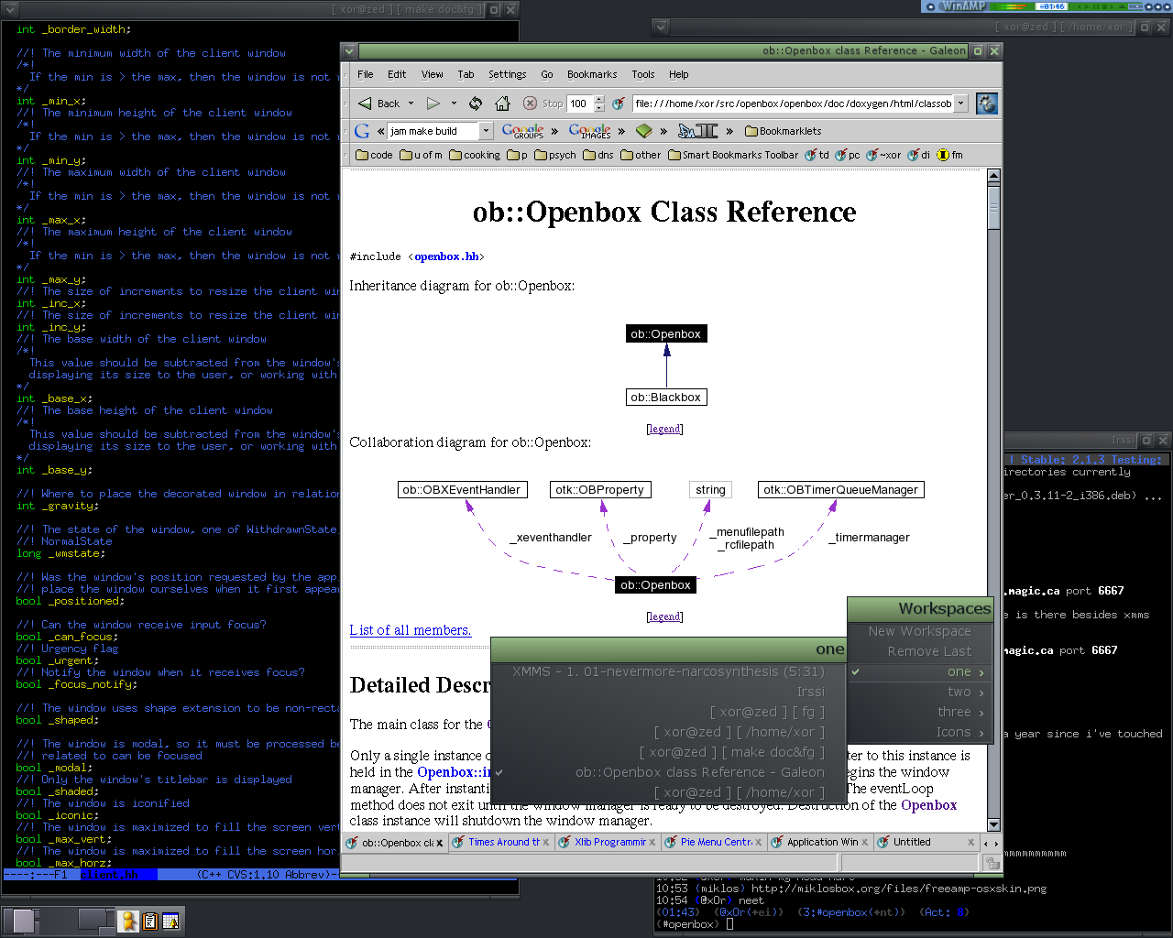Open 'List of all members.' link
This screenshot has height=938, width=1173.
(411, 630)
